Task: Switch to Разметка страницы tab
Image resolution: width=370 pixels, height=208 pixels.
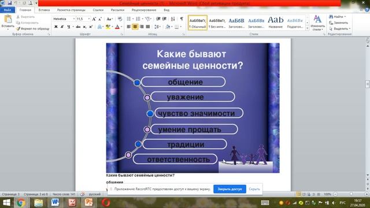Action: (71, 10)
